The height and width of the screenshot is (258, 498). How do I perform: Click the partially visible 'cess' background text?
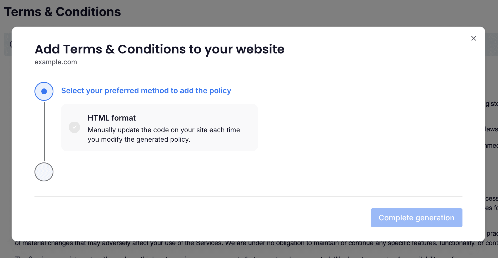[492, 199]
